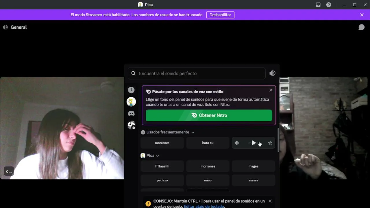The image size is (370, 208).
Task: Collapse the Usados frecuentemente section
Action: coord(167,132)
